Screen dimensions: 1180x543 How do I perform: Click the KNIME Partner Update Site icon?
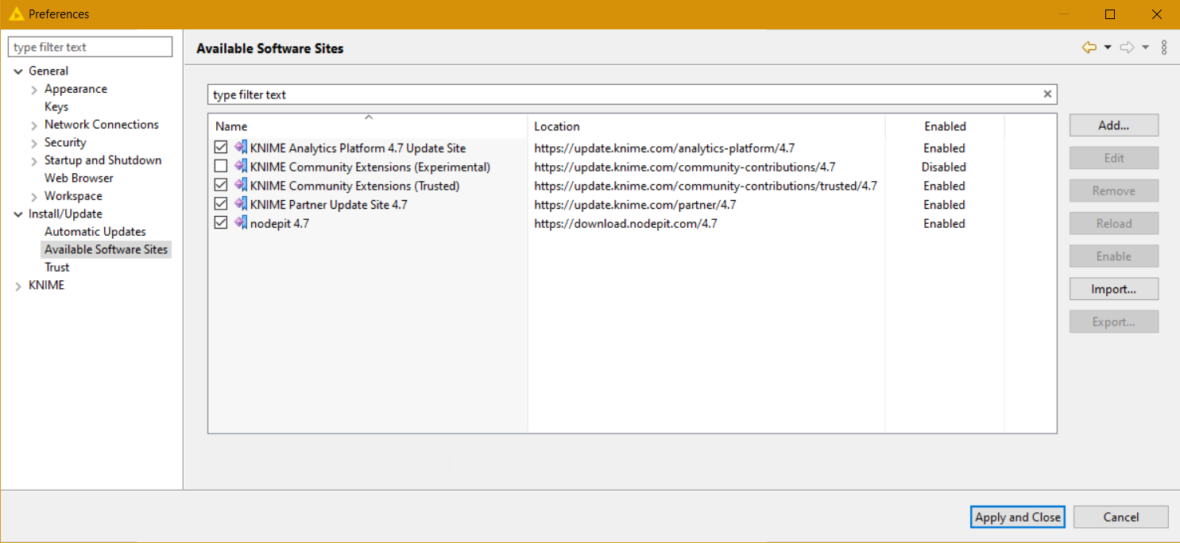(241, 204)
